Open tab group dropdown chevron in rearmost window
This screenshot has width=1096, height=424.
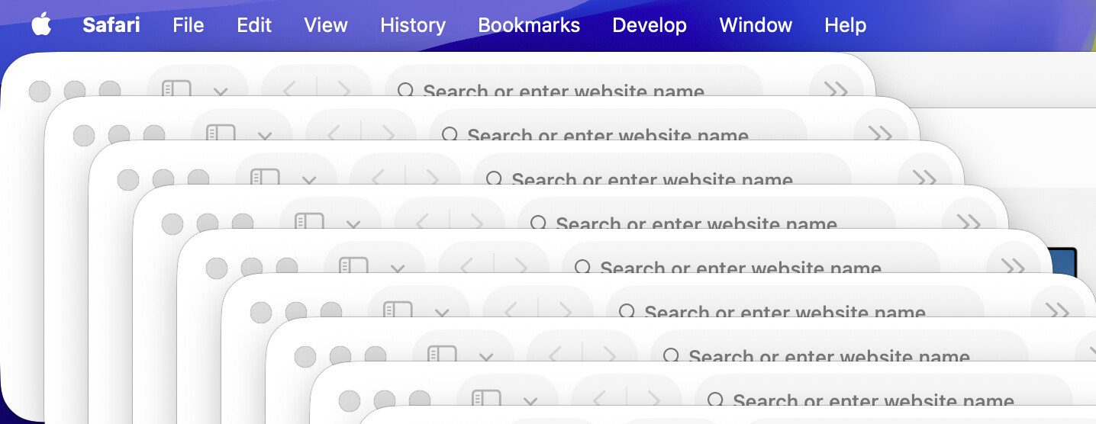[221, 92]
